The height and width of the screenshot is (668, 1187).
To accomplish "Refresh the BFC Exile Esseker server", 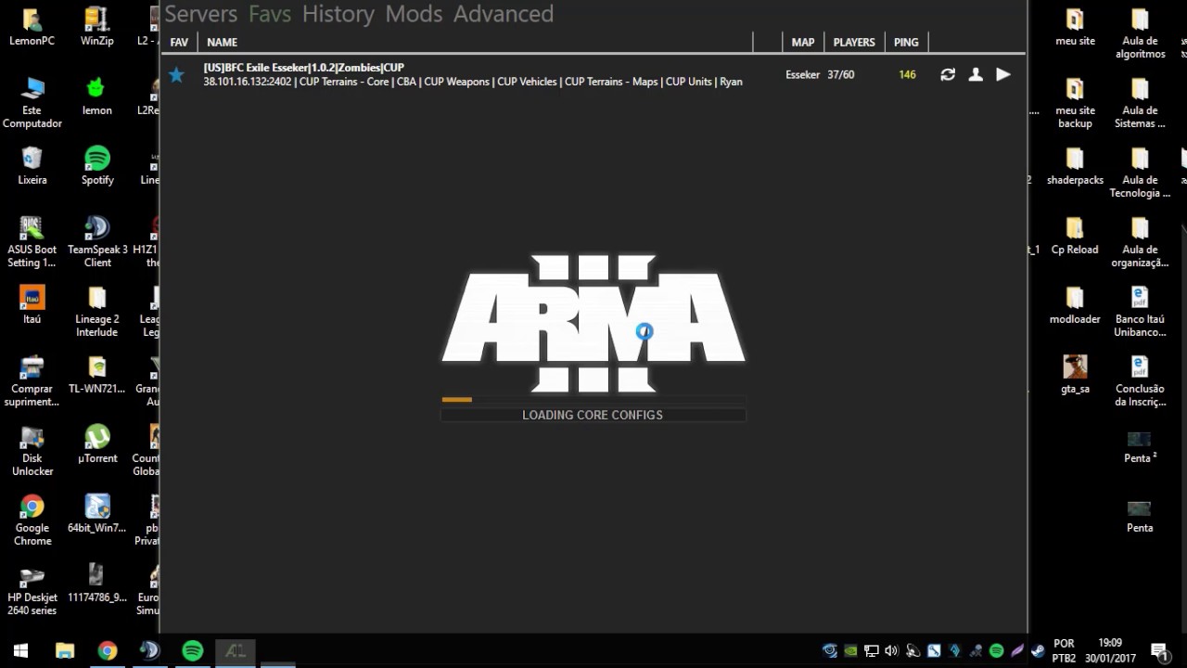I will (948, 74).
